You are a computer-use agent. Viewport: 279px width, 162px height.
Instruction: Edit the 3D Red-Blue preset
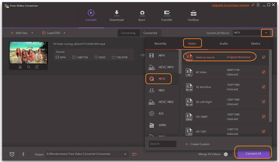(264, 87)
